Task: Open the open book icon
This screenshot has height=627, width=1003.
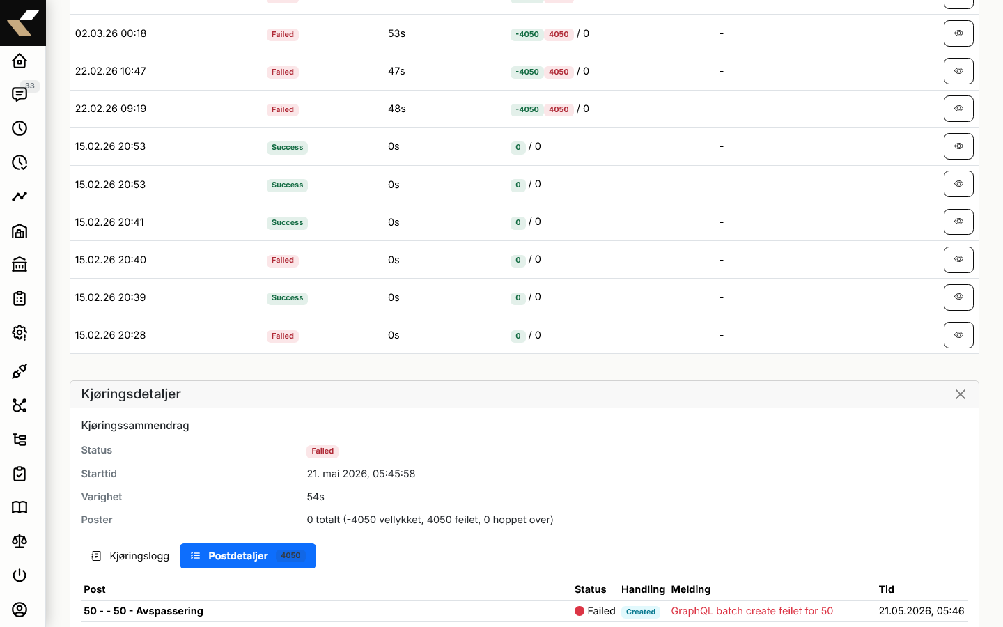Action: (20, 507)
